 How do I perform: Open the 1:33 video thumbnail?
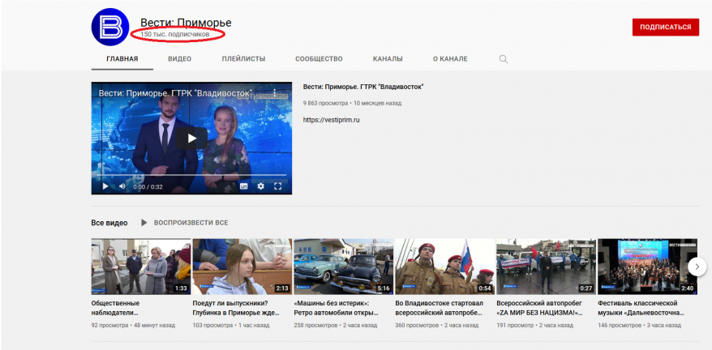(141, 267)
